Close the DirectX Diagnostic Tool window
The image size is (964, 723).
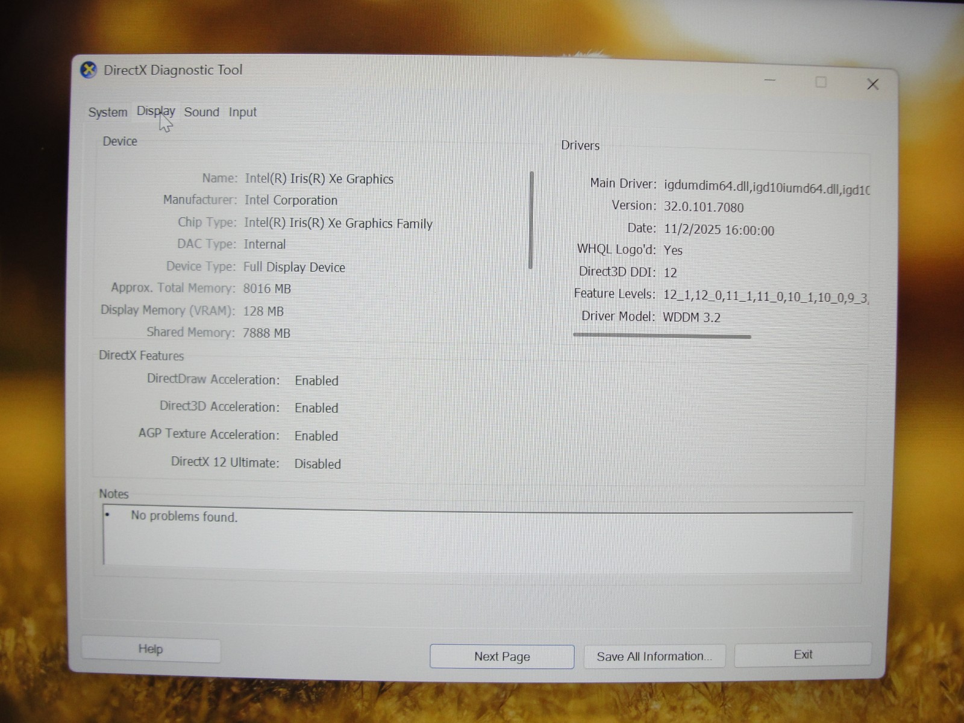coord(872,84)
